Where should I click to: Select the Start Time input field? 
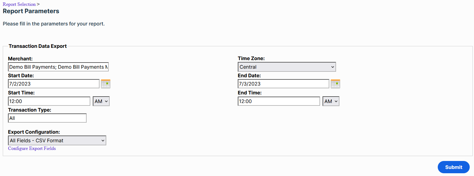(x=49, y=101)
